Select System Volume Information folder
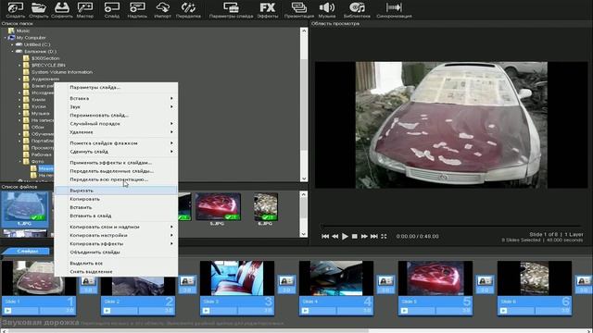 pyautogui.click(x=62, y=72)
